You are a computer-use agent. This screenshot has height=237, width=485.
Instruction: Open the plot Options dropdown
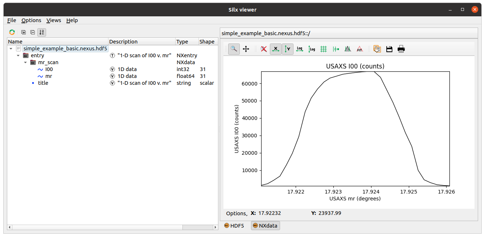[236, 213]
